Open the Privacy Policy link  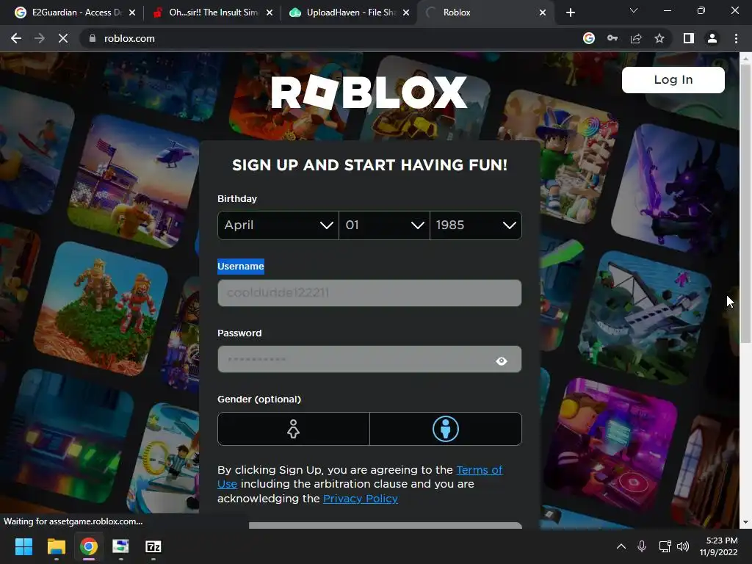click(360, 499)
